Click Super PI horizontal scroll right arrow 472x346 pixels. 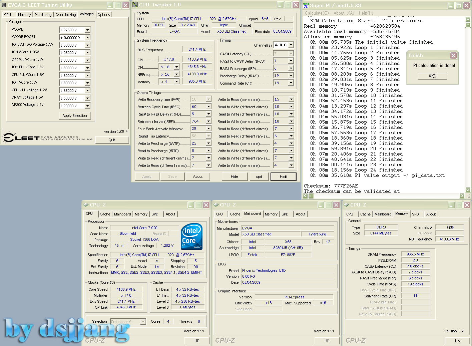tap(462, 196)
